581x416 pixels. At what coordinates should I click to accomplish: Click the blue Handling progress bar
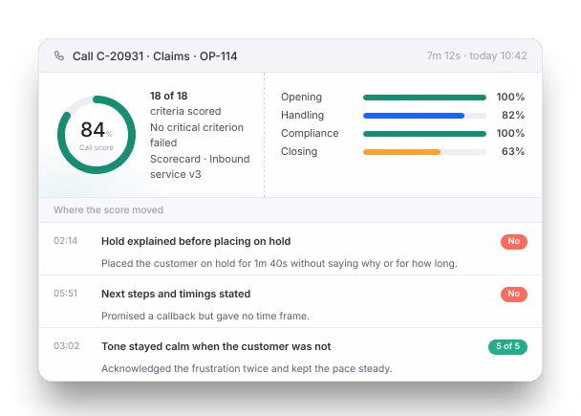424,116
